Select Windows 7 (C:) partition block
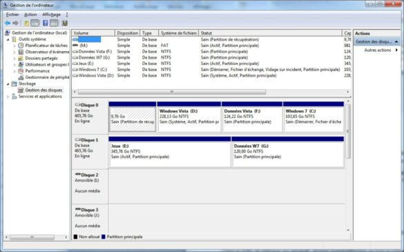Viewport: 404px width, 252px height. [314, 117]
